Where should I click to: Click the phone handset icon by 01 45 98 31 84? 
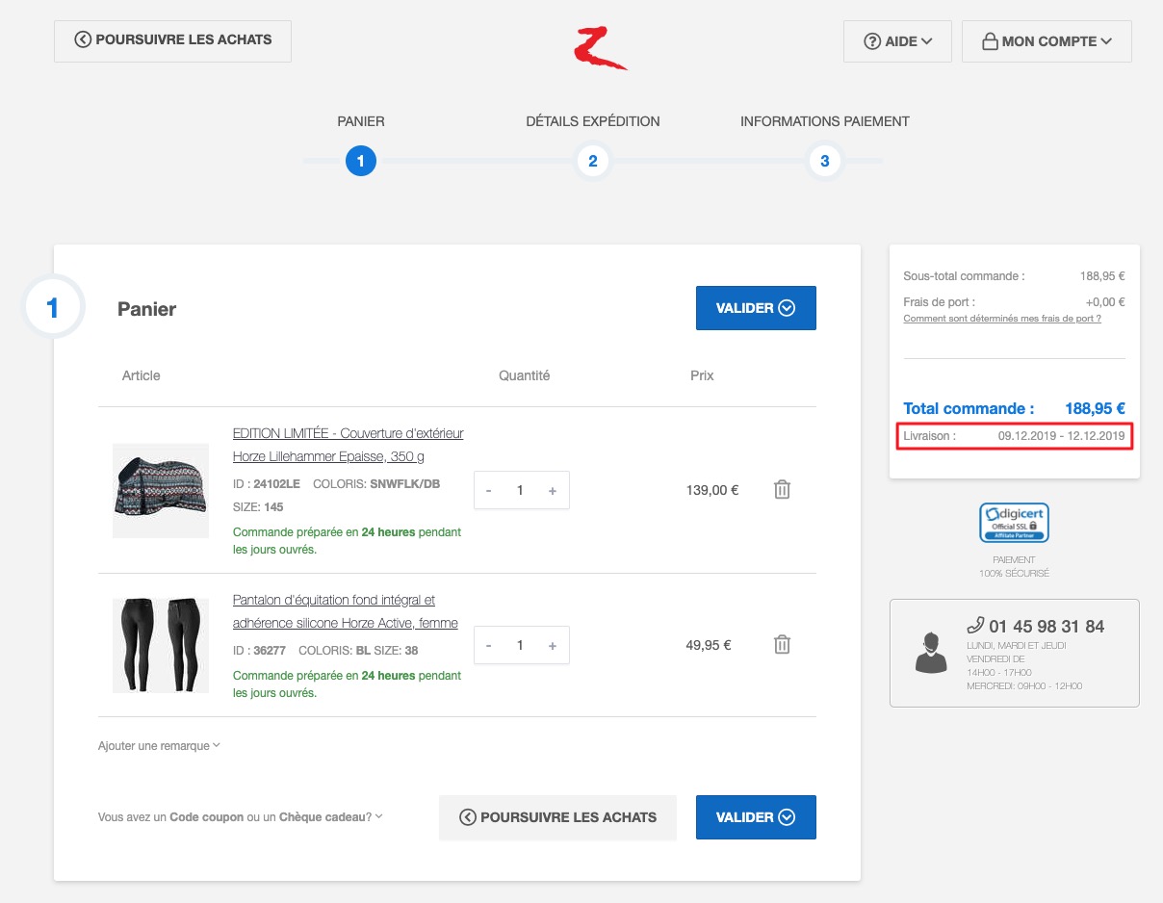point(973,626)
